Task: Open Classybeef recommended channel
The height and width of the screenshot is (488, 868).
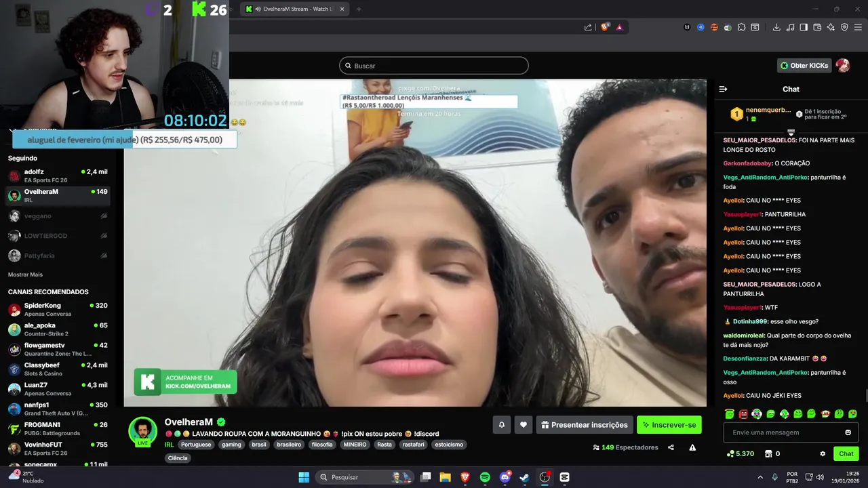Action: [x=58, y=369]
